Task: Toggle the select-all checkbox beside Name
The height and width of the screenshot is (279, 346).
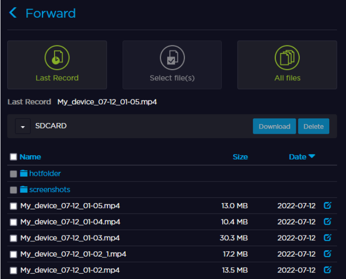Action: (13, 157)
